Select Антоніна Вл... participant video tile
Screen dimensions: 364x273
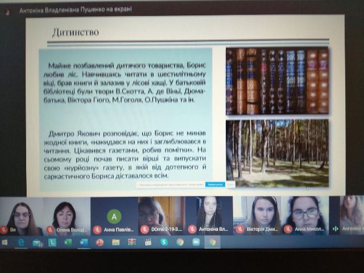tap(209, 216)
